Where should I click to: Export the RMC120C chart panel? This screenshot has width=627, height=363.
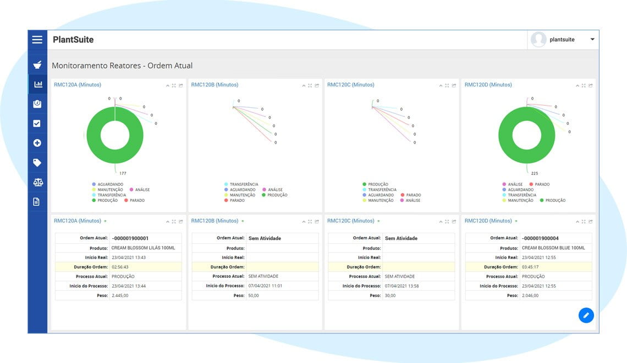click(454, 86)
